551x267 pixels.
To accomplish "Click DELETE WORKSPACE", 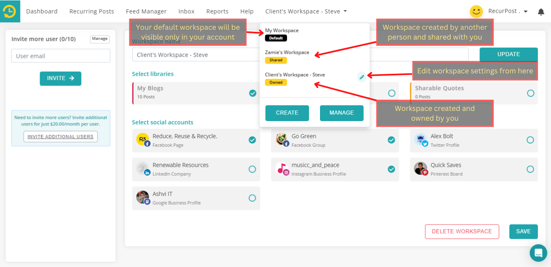I will [462, 232].
